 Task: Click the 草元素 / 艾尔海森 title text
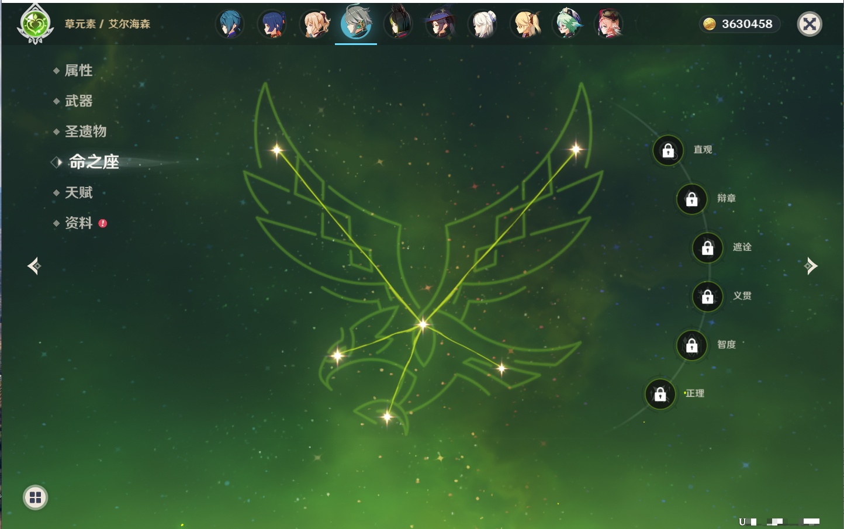108,24
